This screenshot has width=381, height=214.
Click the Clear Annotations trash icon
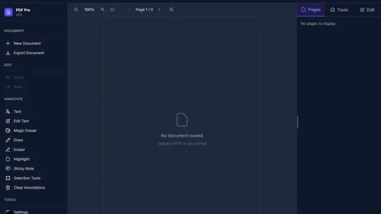(x=8, y=188)
